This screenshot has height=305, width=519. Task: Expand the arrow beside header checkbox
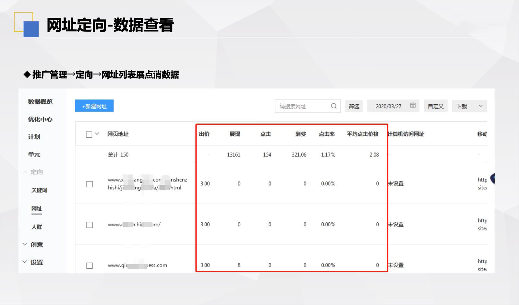coord(97,134)
